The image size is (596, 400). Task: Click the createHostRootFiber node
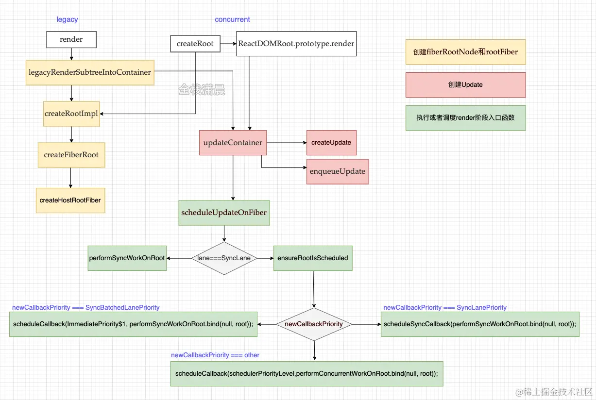(70, 200)
